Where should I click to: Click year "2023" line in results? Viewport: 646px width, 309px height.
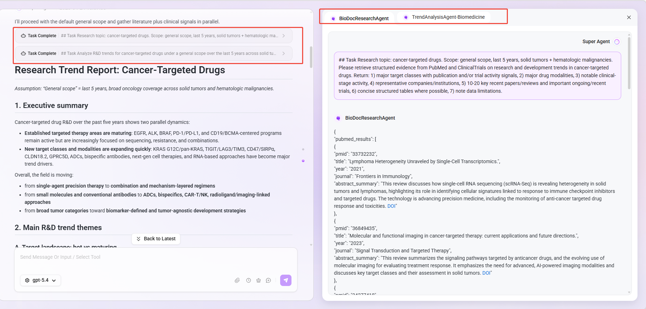(x=349, y=243)
